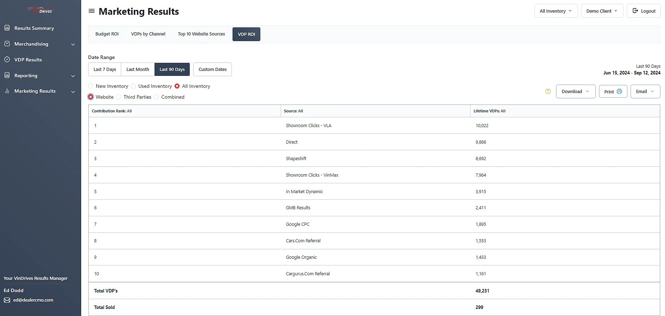Open the All Inventory dropdown
Viewport: 665px width, 316px height.
click(x=556, y=11)
